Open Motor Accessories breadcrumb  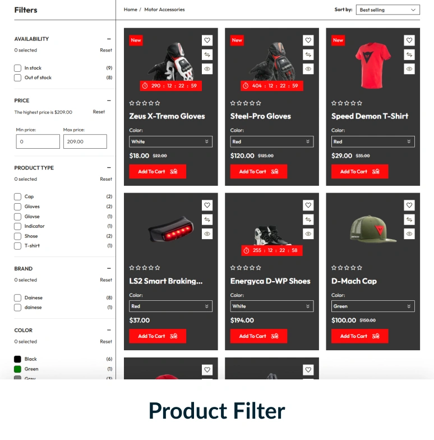pos(164,10)
